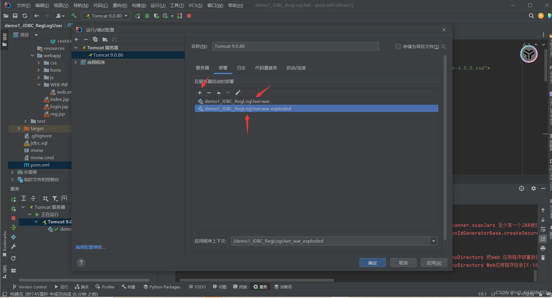The width and height of the screenshot is (552, 298).
Task: Select demo1_JDBC_RegLogUser:war exploded artifact row
Action: (x=317, y=108)
